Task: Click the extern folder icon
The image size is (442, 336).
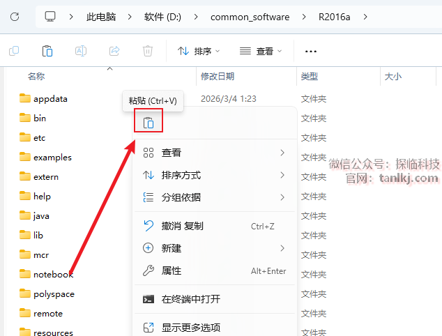Action: pyautogui.click(x=25, y=176)
